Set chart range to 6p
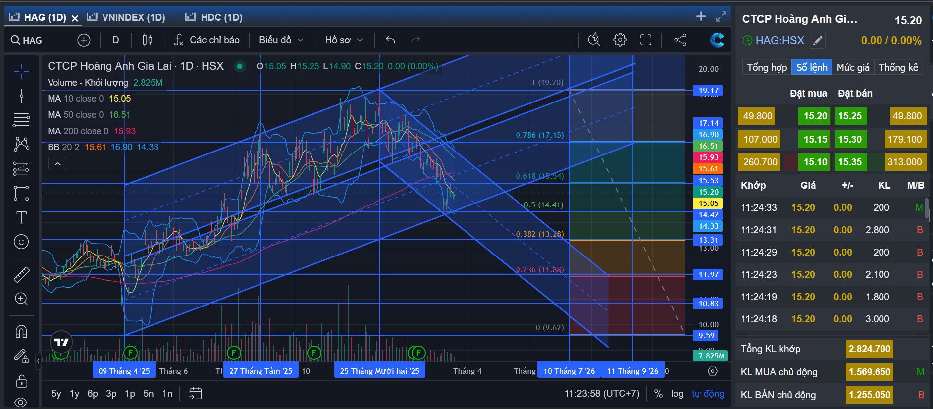Viewport: 933px width, 409px height. (x=93, y=394)
